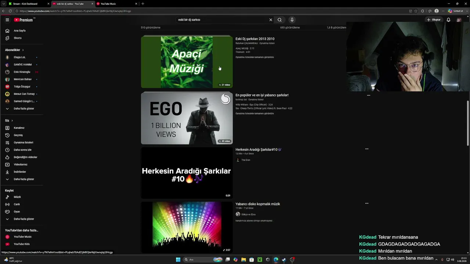Image resolution: width=470 pixels, height=264 pixels.
Task: Open the taskbar clock and date
Action: pyautogui.click(x=462, y=260)
